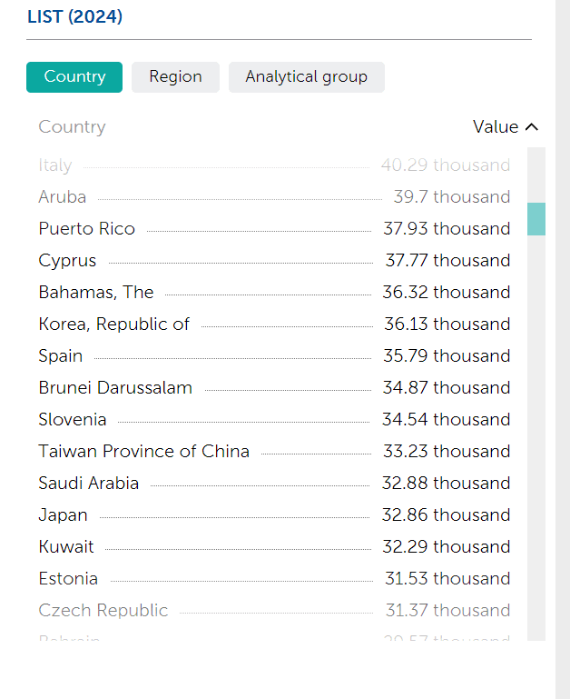Choose Kuwait from the list
The image size is (570, 699).
(66, 547)
